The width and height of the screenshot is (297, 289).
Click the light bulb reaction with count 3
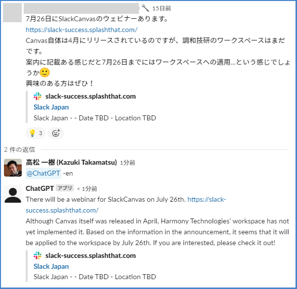tap(35, 133)
